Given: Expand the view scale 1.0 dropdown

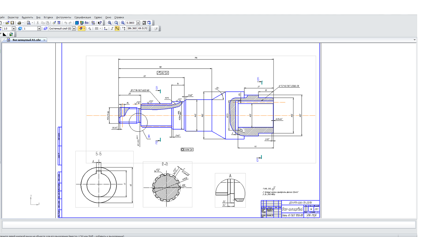Looking at the screenshot, I should coord(14,28).
